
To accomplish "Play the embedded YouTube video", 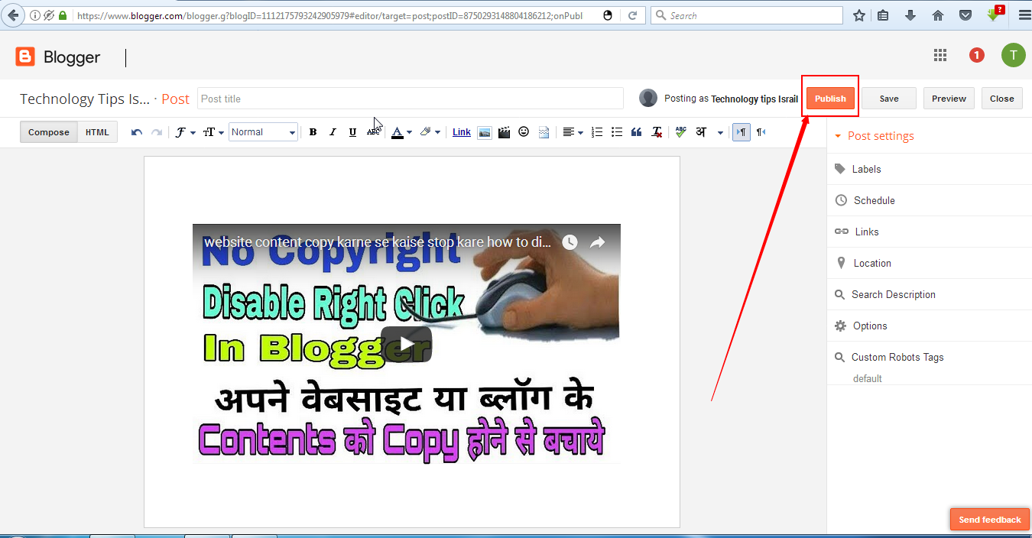I will click(x=406, y=344).
